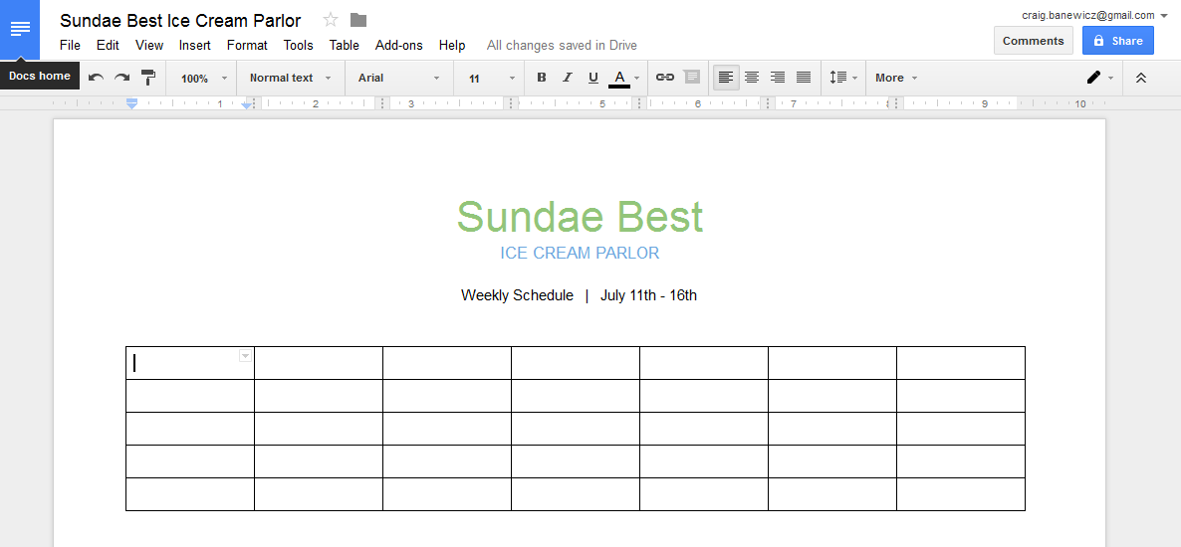
Task: Justify the text
Action: click(x=804, y=78)
